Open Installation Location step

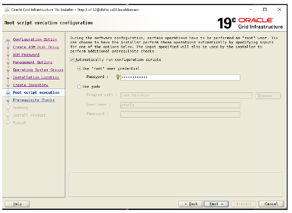pyautogui.click(x=36, y=77)
